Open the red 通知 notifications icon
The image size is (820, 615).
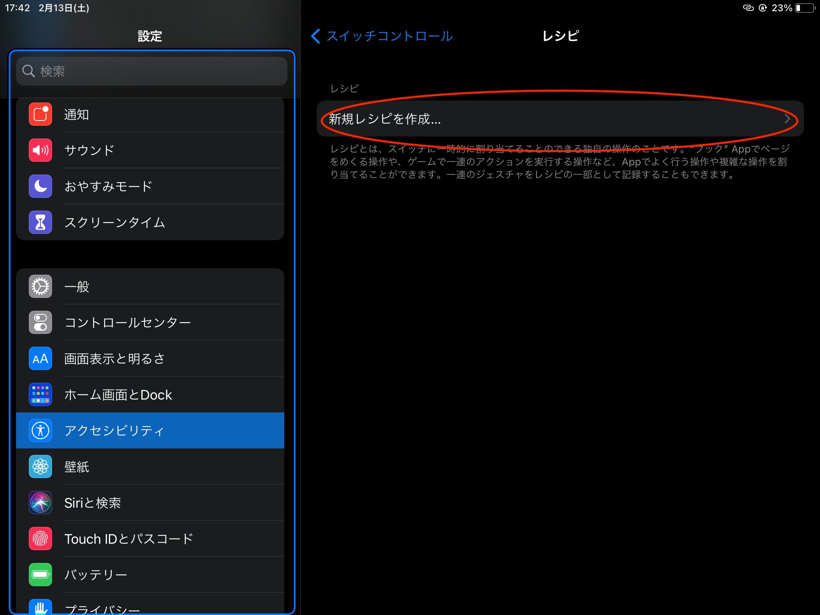[40, 114]
